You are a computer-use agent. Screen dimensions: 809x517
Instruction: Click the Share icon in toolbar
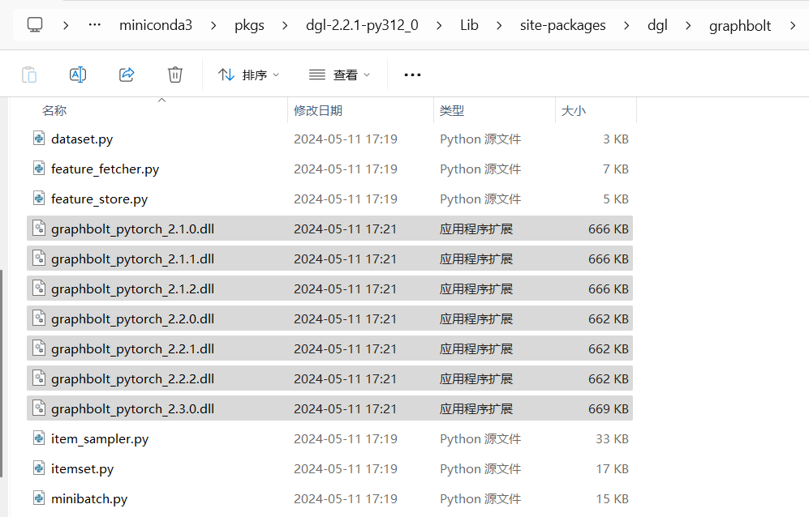127,75
